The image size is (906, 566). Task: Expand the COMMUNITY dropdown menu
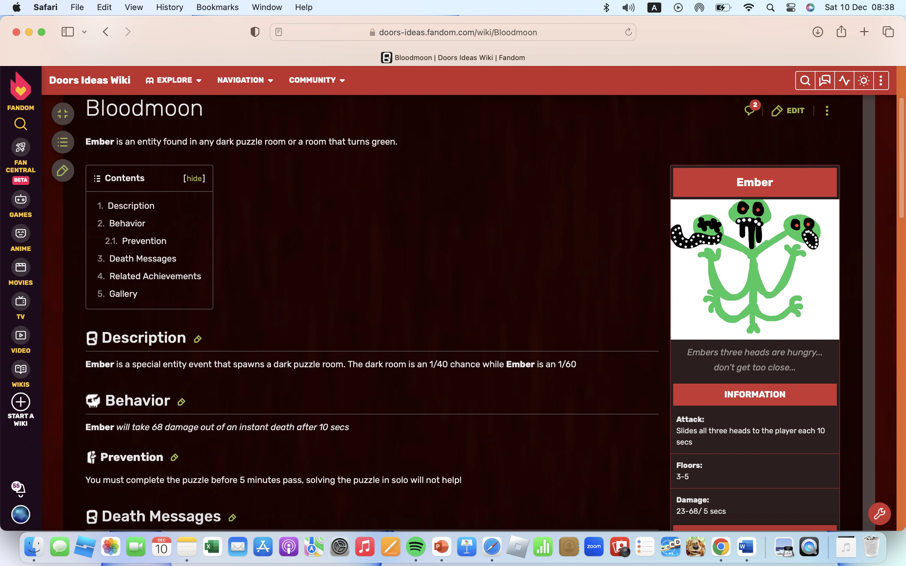[316, 80]
